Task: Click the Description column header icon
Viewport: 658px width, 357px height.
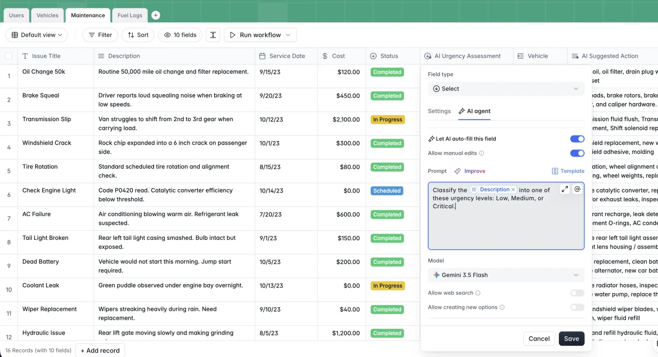Action: (101, 56)
